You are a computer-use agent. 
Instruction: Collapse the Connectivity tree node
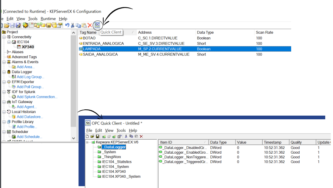point(4,37)
